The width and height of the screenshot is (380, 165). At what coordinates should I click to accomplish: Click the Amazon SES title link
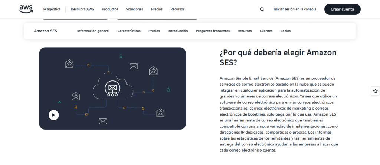[46, 31]
